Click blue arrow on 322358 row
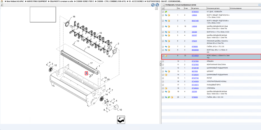 click(x=166, y=92)
